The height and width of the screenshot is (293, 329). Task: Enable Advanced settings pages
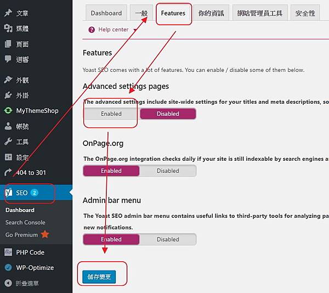[111, 114]
